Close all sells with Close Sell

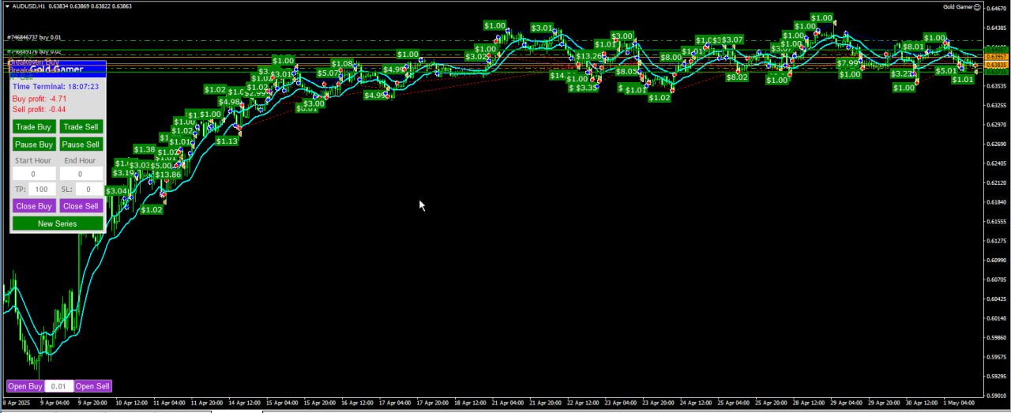81,206
